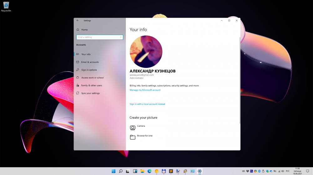
Task: Open the Recycle Bin desktop icon
Action: point(6,7)
